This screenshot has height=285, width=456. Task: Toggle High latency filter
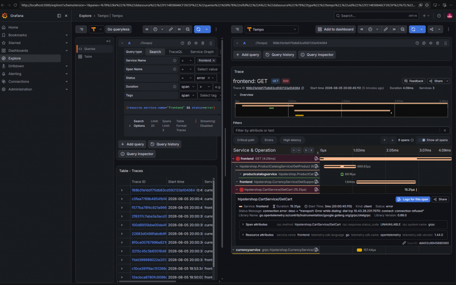tap(292, 140)
